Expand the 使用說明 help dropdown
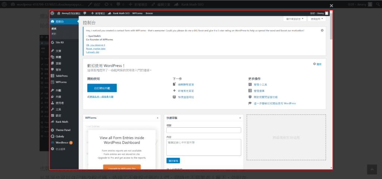Screen dimensions: 382x179 point(317,19)
